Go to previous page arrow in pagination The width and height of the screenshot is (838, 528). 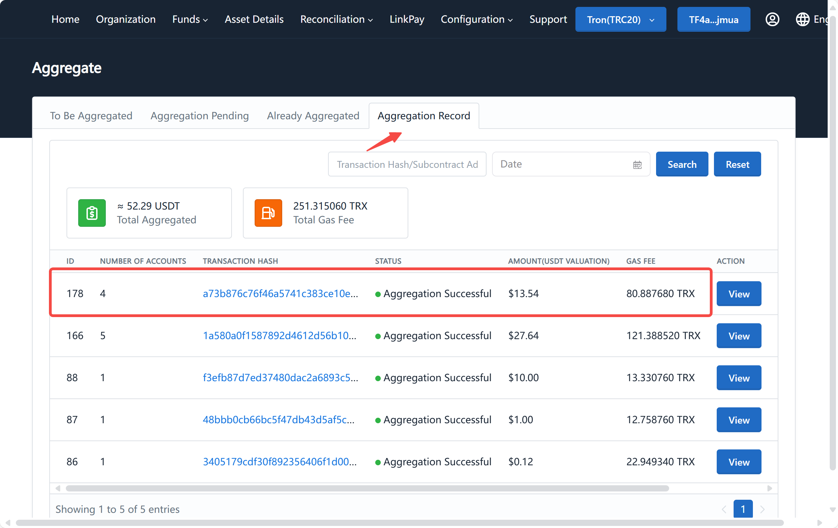tap(724, 509)
